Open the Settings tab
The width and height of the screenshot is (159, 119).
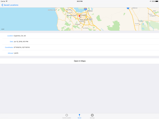[92, 116]
